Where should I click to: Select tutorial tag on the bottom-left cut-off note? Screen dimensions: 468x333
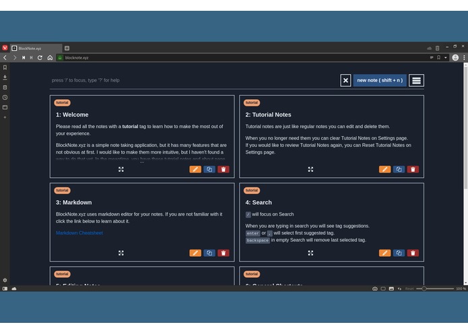click(x=62, y=274)
